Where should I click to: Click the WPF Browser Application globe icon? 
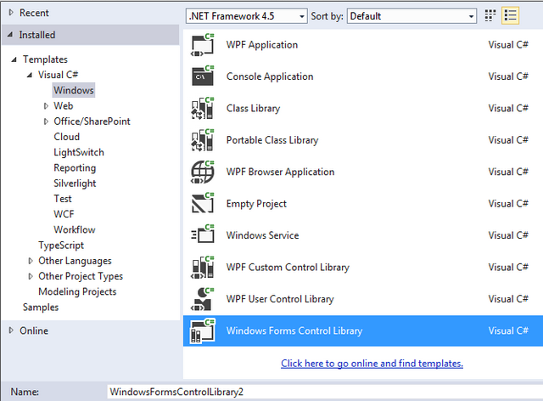tap(203, 172)
